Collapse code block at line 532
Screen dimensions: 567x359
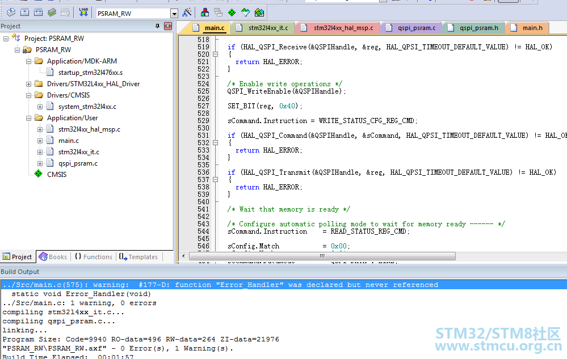click(x=215, y=143)
